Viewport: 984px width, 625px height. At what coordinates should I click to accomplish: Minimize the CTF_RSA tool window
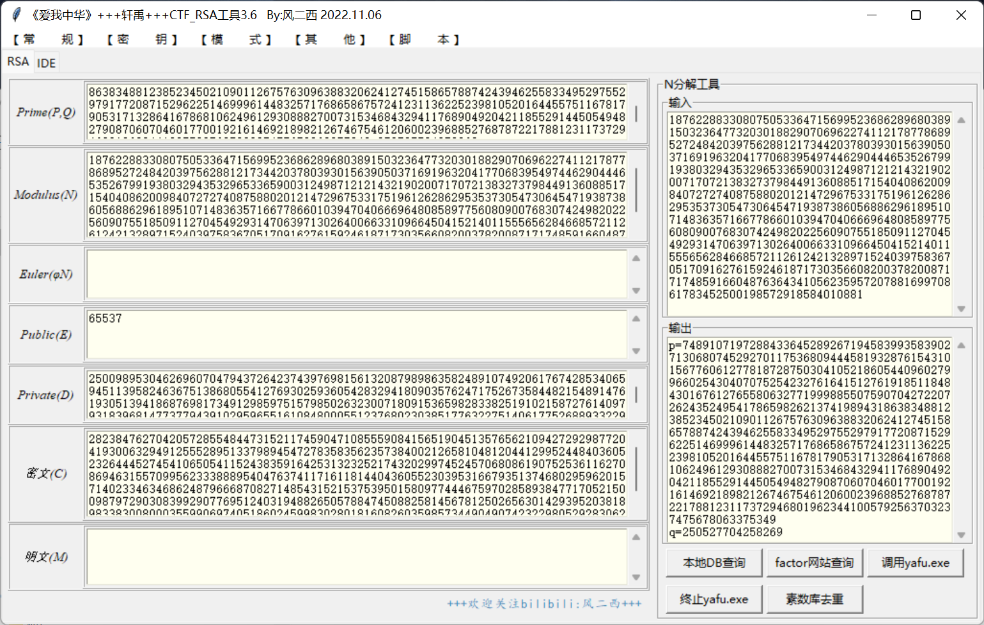(872, 15)
